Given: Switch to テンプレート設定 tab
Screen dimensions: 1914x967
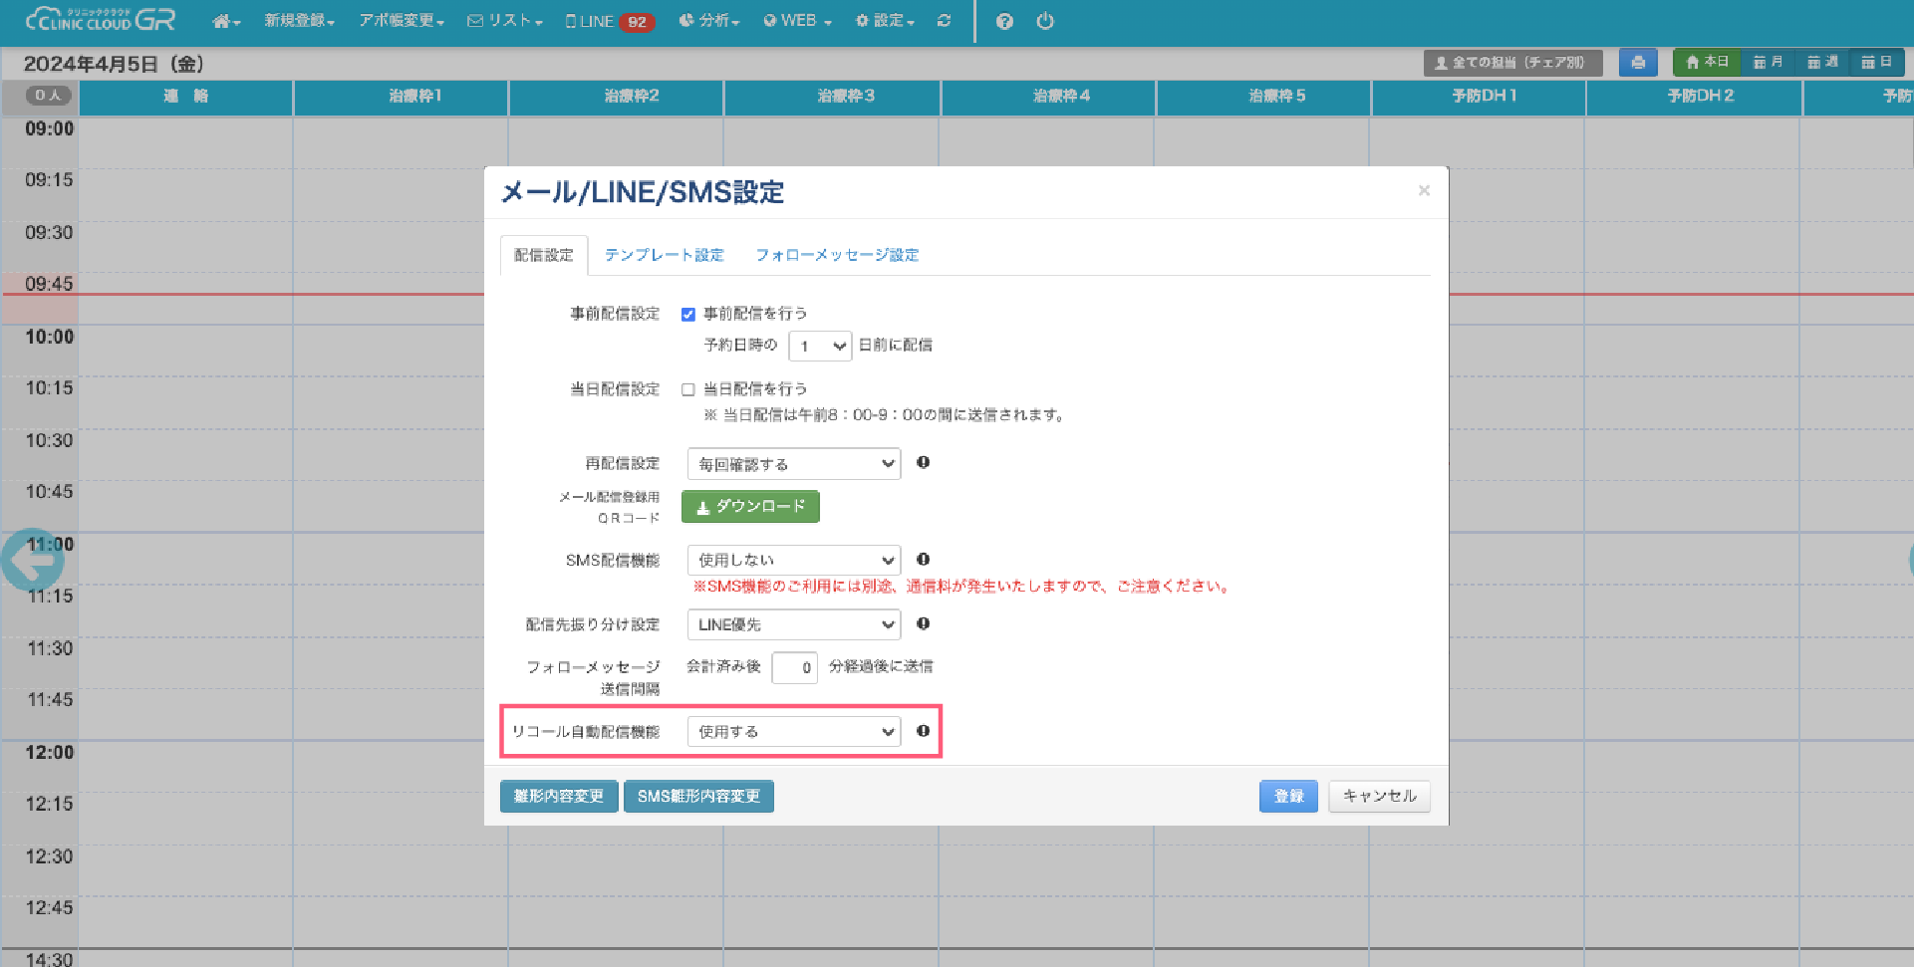Looking at the screenshot, I should pyautogui.click(x=664, y=255).
